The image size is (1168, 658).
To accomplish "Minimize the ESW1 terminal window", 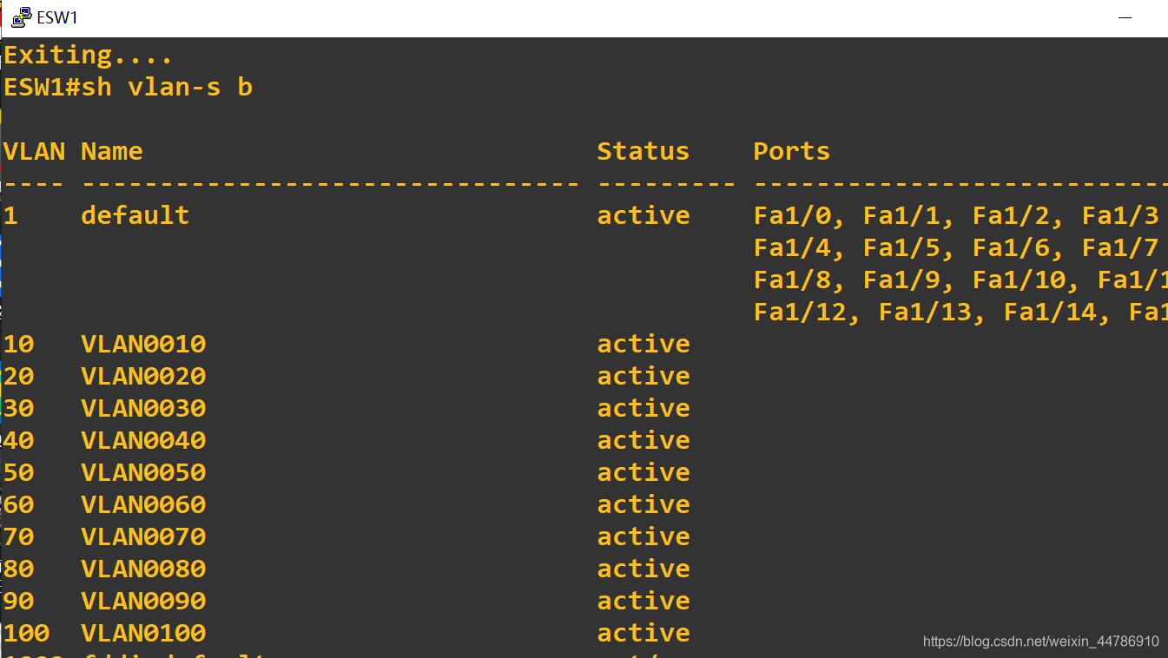I will (x=1125, y=17).
